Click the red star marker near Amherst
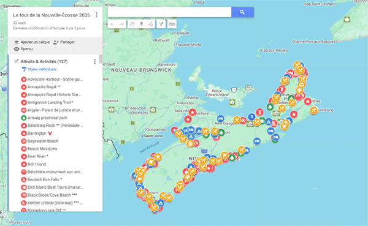Screen dimensions: 368x226 pyautogui.click(x=193, y=112)
